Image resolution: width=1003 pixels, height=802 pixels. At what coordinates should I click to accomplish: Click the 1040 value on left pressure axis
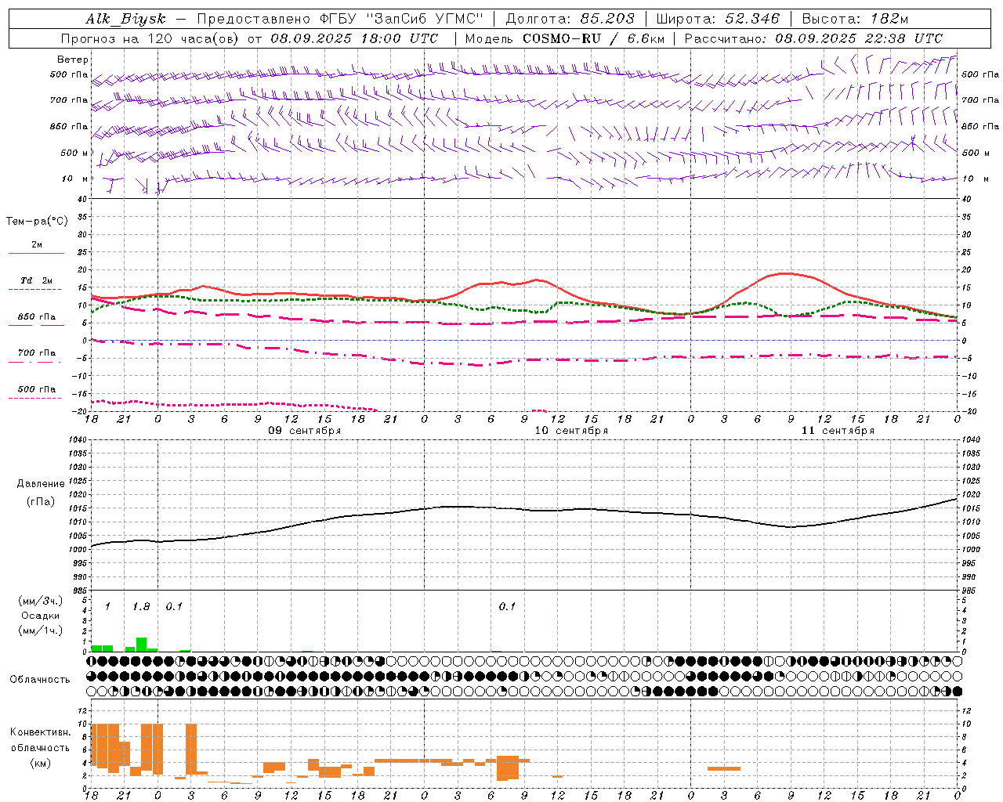coord(77,440)
